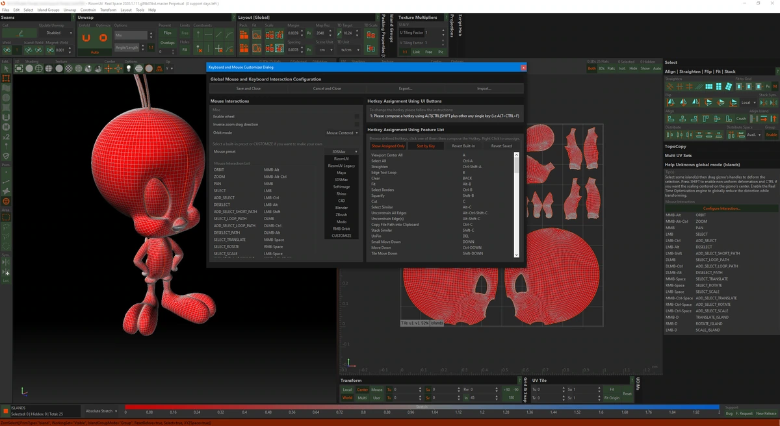This screenshot has width=780, height=426.
Task: Open the Files menu
Action: (x=6, y=10)
